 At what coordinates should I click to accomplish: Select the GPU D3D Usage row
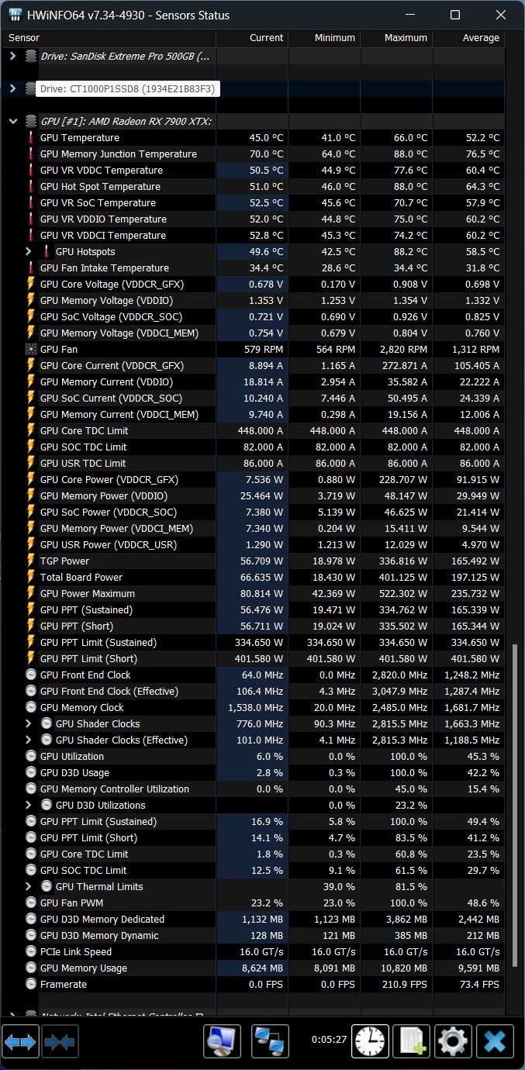click(253, 772)
